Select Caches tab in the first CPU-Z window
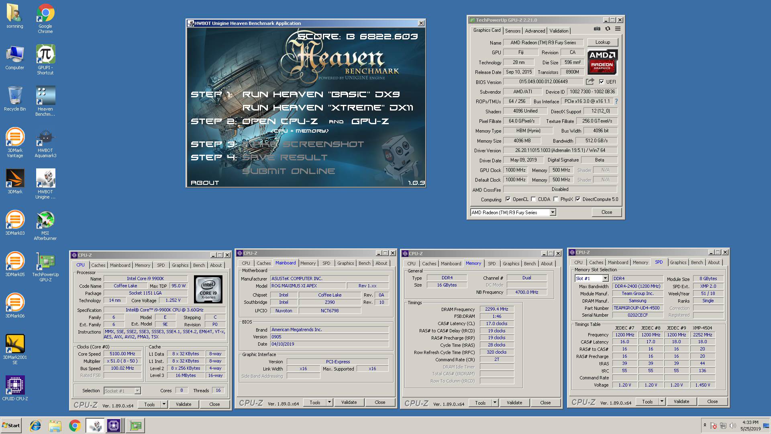This screenshot has width=771, height=434. [x=98, y=265]
